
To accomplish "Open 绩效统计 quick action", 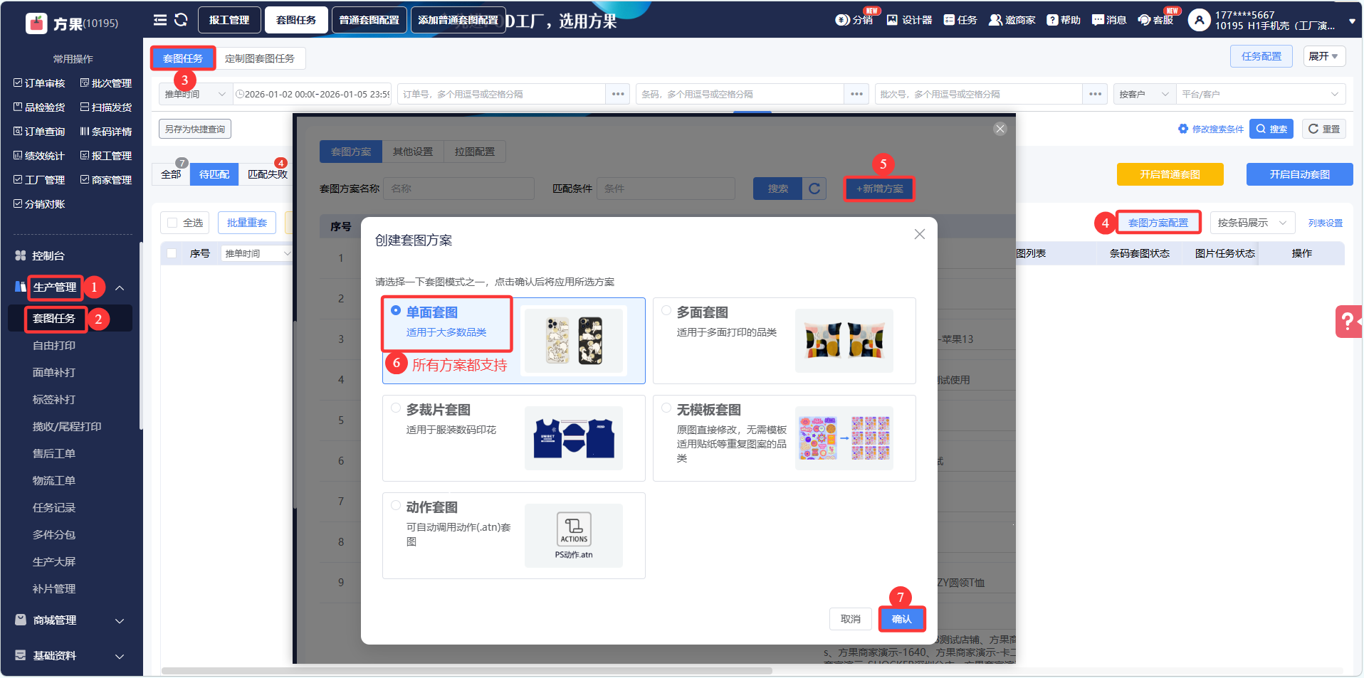I will (39, 156).
